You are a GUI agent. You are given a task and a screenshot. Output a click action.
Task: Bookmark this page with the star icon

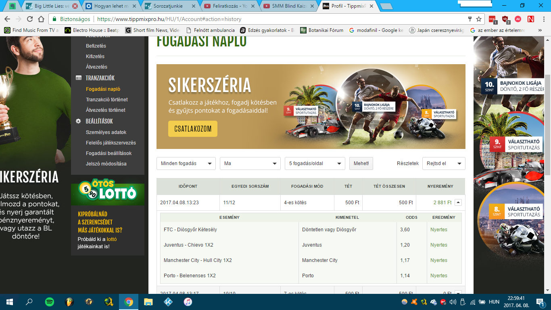479,19
